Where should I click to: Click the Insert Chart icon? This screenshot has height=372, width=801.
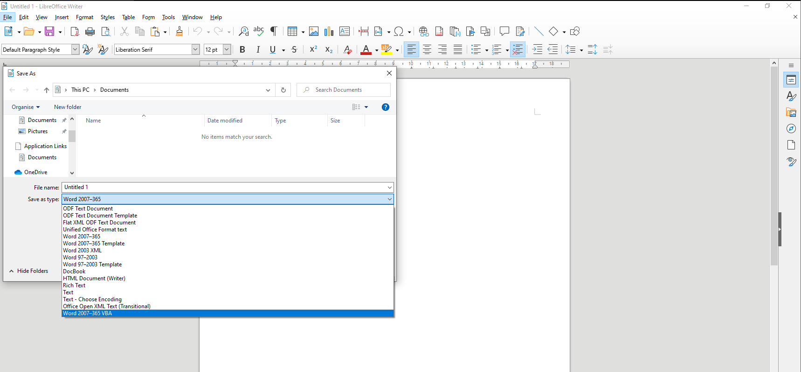pyautogui.click(x=329, y=31)
